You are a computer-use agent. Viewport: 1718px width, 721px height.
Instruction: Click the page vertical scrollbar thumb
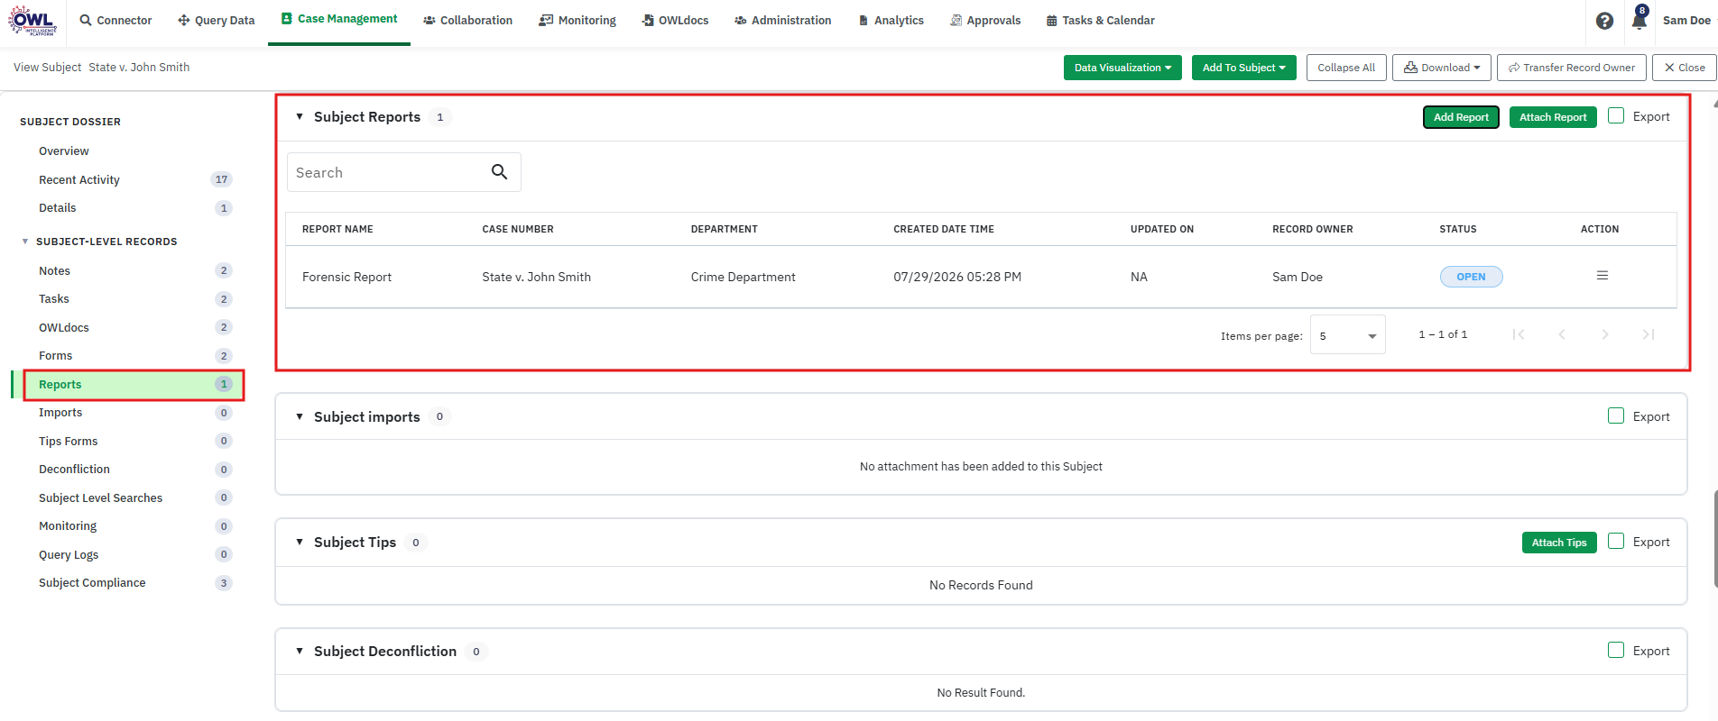pyautogui.click(x=1714, y=538)
